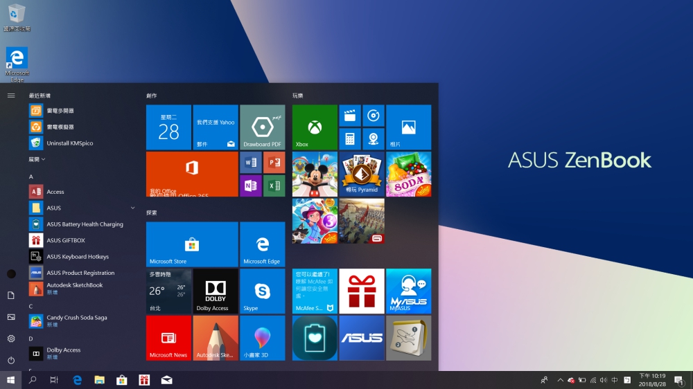The height and width of the screenshot is (389, 693).
Task: Open the Xbox tile
Action: (315, 127)
